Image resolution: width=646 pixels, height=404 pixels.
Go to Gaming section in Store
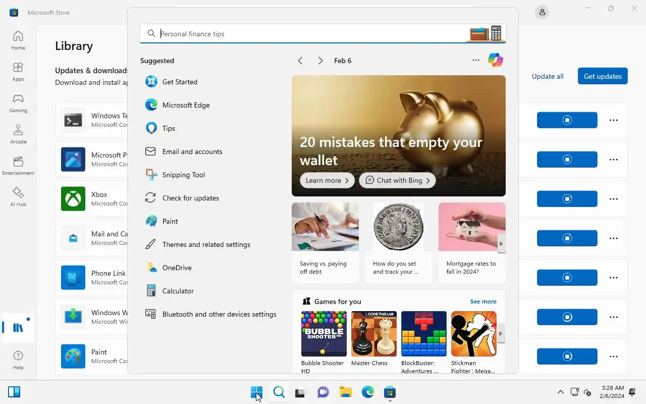pos(18,103)
